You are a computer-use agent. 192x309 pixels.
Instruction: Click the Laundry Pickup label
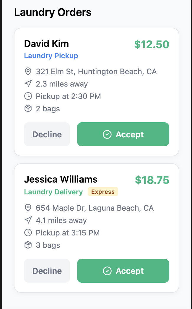[51, 56]
